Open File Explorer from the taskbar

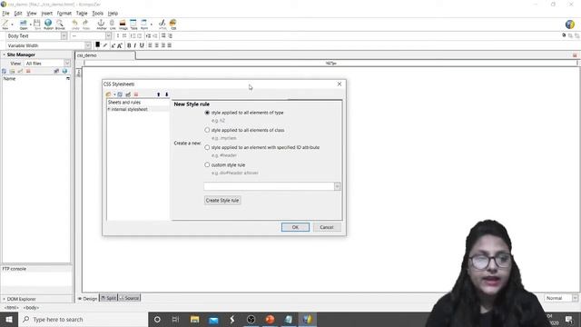[x=194, y=319]
